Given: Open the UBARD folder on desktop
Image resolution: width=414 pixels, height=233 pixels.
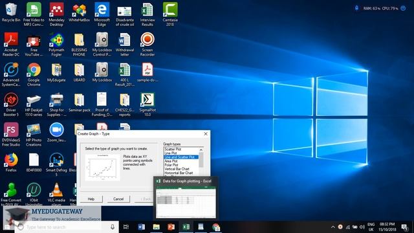Looking at the screenshot, I should [79, 72].
